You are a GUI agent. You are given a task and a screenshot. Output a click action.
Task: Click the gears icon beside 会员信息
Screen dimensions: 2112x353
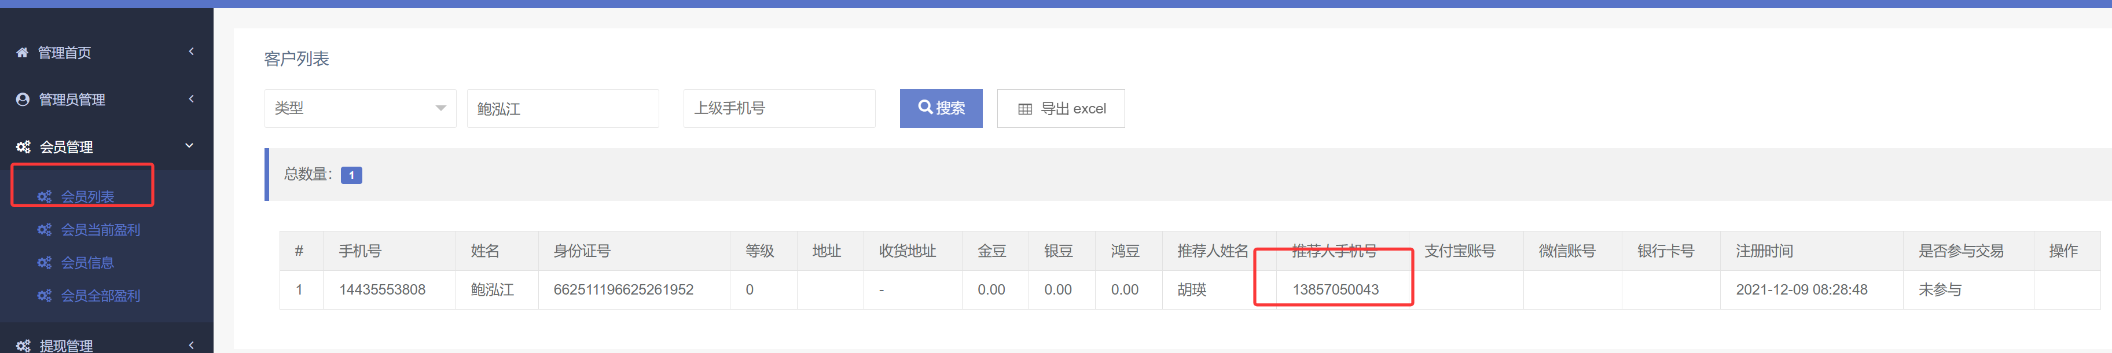[44, 262]
